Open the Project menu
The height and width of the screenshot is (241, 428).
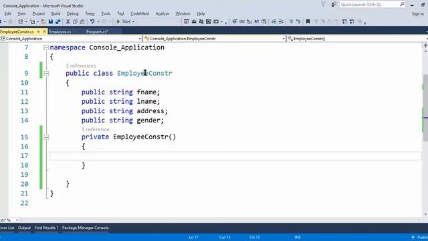(x=39, y=13)
